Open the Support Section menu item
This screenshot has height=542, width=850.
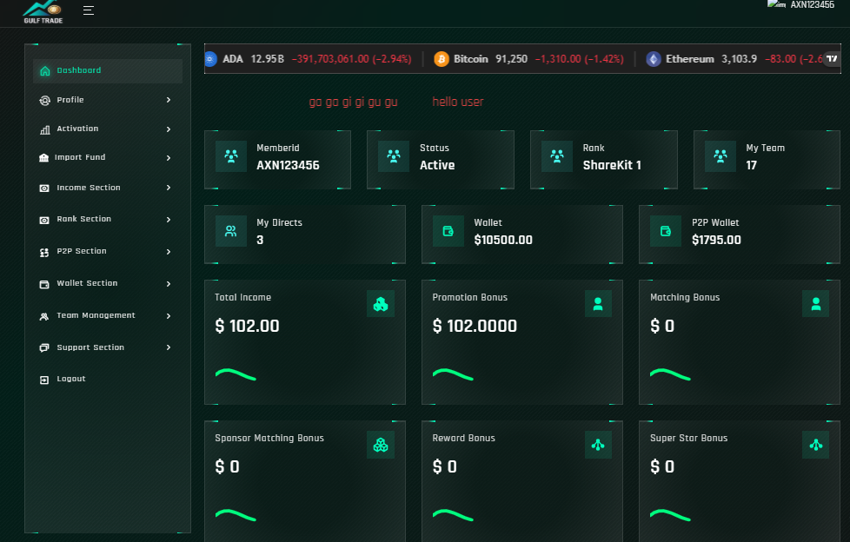(x=90, y=347)
